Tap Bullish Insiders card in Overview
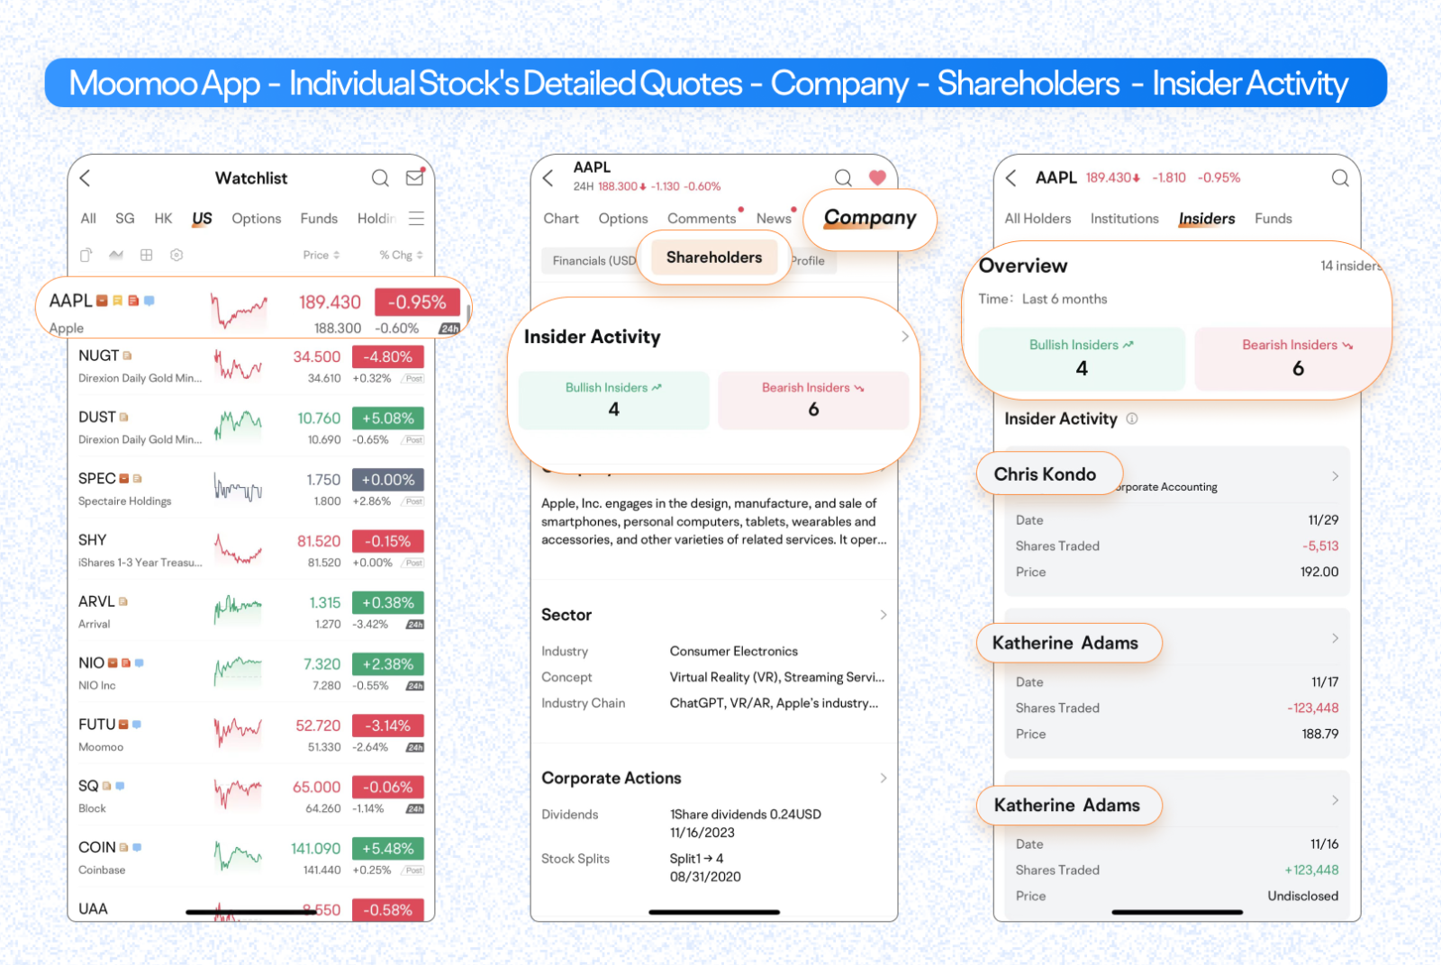The height and width of the screenshot is (965, 1441). [1082, 358]
